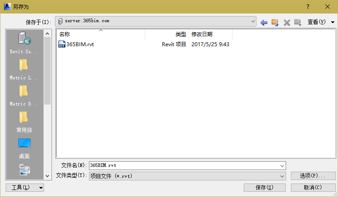
Task: Go up one folder level
Action: [275, 22]
